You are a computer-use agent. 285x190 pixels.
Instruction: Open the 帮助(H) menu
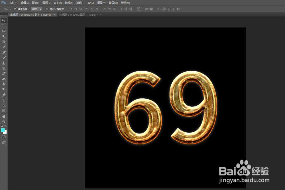tap(125, 3)
